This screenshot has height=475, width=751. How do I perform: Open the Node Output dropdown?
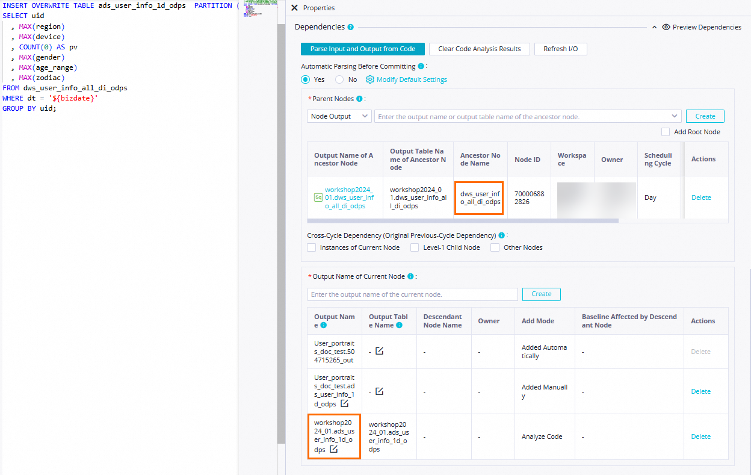point(339,116)
